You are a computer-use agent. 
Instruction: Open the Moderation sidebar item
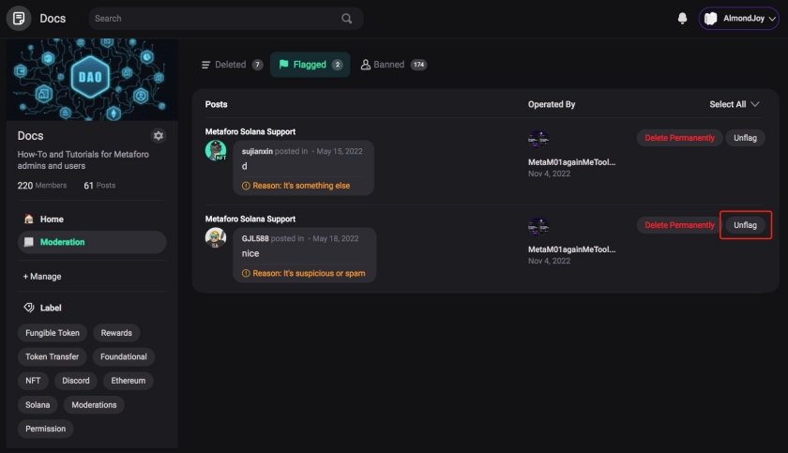(62, 242)
